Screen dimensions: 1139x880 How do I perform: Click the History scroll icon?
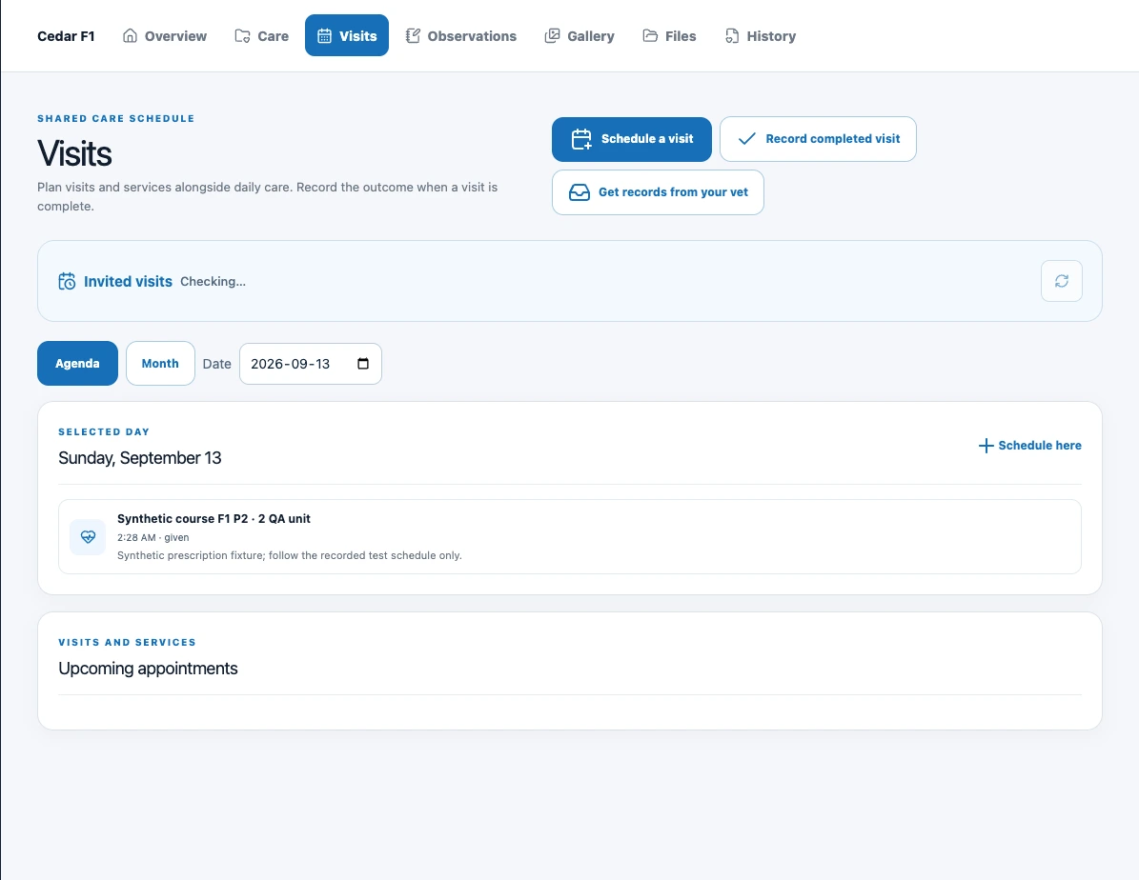(731, 35)
